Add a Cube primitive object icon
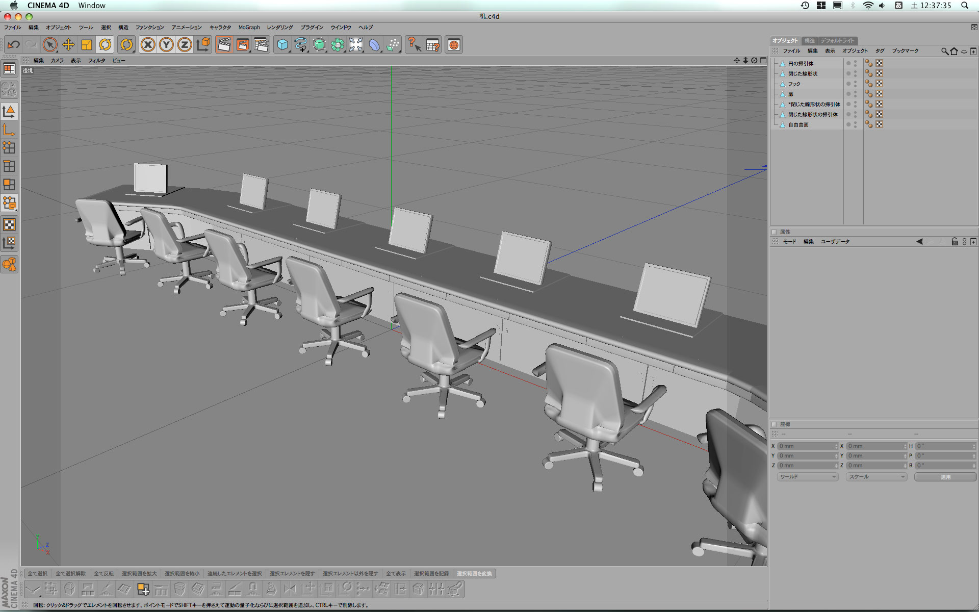This screenshot has height=612, width=979. (x=282, y=45)
